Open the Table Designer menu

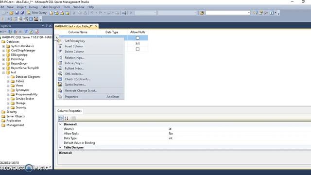51,7
